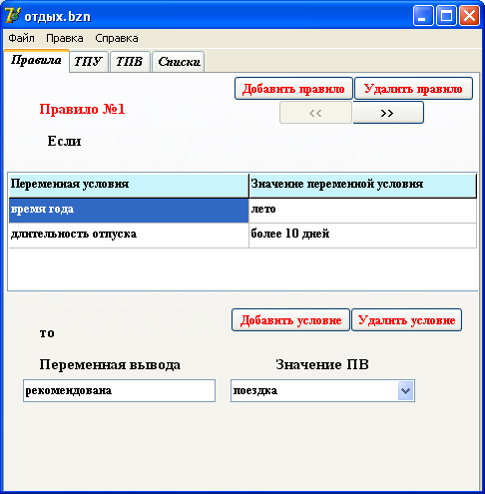Switch to the Правила tab
The image size is (485, 494).
(x=36, y=61)
